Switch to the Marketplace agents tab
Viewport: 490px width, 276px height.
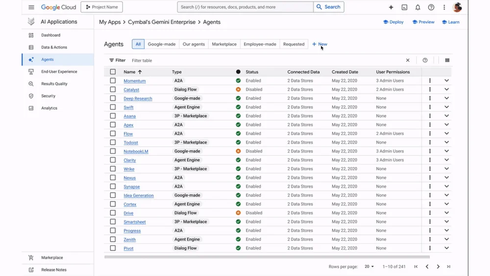(x=224, y=44)
